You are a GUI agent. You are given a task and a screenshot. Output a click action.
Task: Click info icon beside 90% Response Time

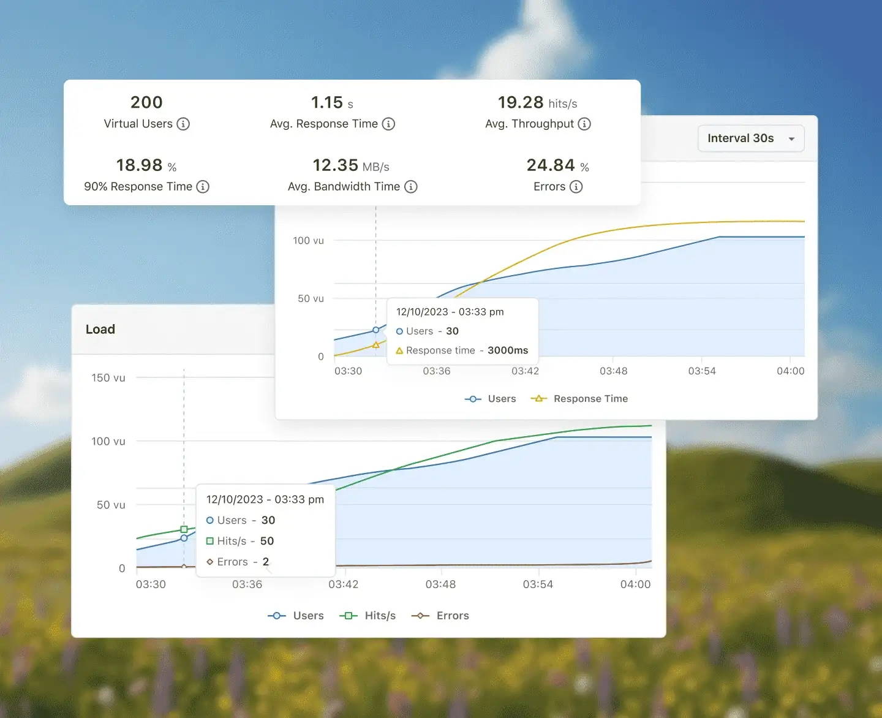[x=203, y=187]
